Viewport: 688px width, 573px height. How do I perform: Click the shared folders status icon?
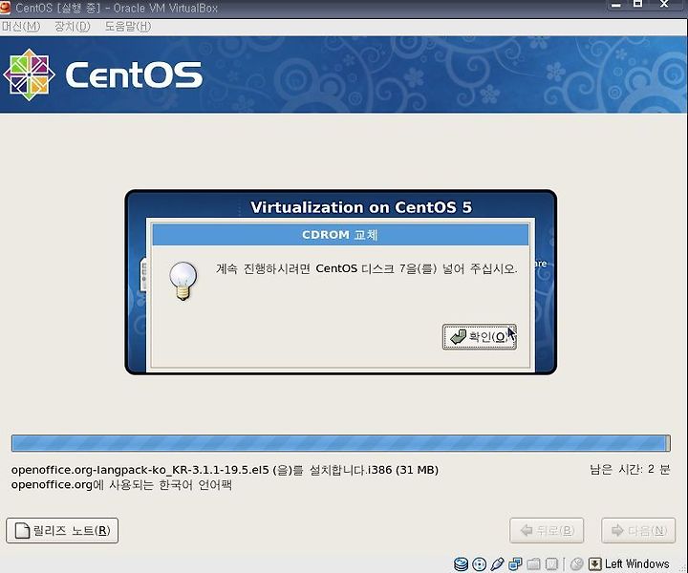click(x=533, y=563)
